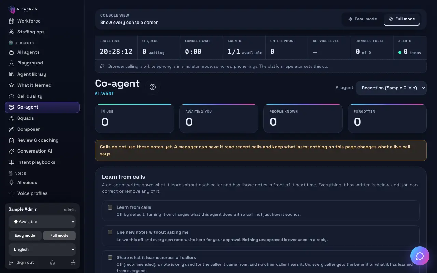Image resolution: width=437 pixels, height=273 pixels.
Task: Click the What it learned cap icon
Action: point(12,85)
